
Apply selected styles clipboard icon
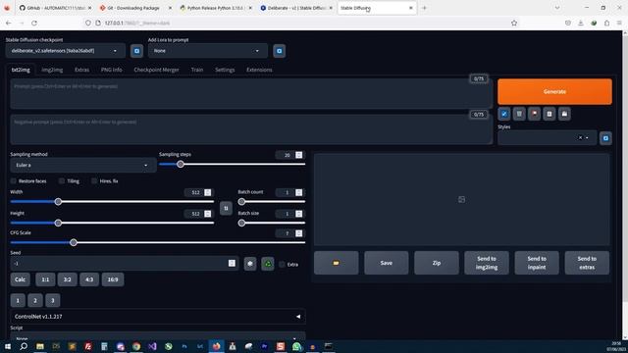(x=549, y=114)
